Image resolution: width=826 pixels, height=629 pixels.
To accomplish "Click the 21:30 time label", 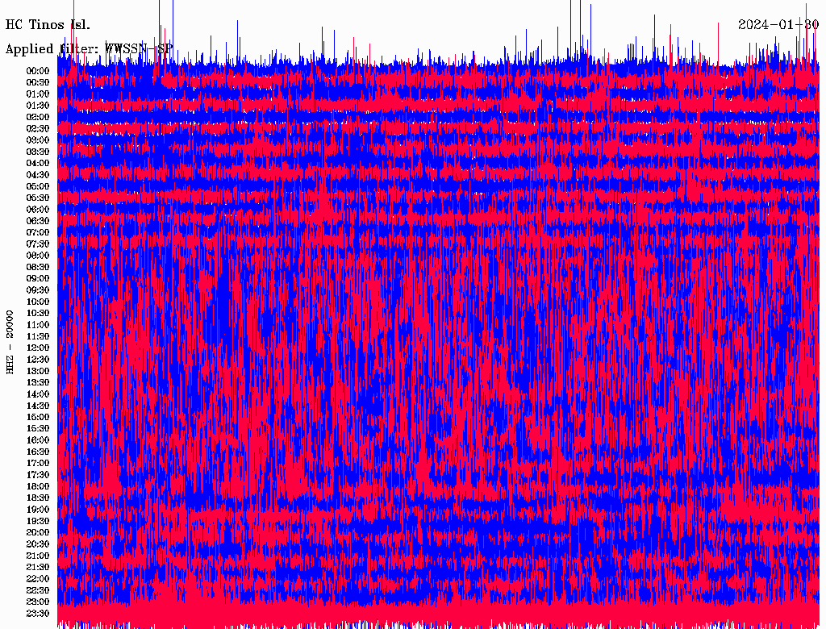I will 38,568.
